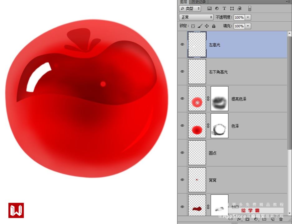Hide the 右下角高光 layer
Viewport: 292px width, 224px height.
(x=182, y=72)
